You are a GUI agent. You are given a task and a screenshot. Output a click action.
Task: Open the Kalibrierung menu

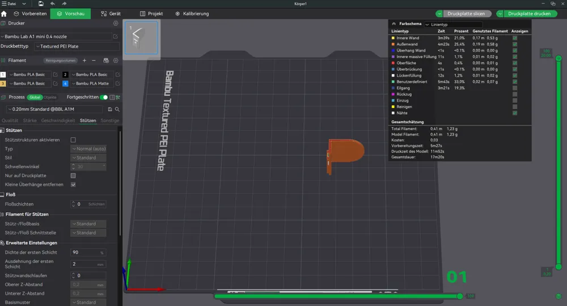(192, 14)
